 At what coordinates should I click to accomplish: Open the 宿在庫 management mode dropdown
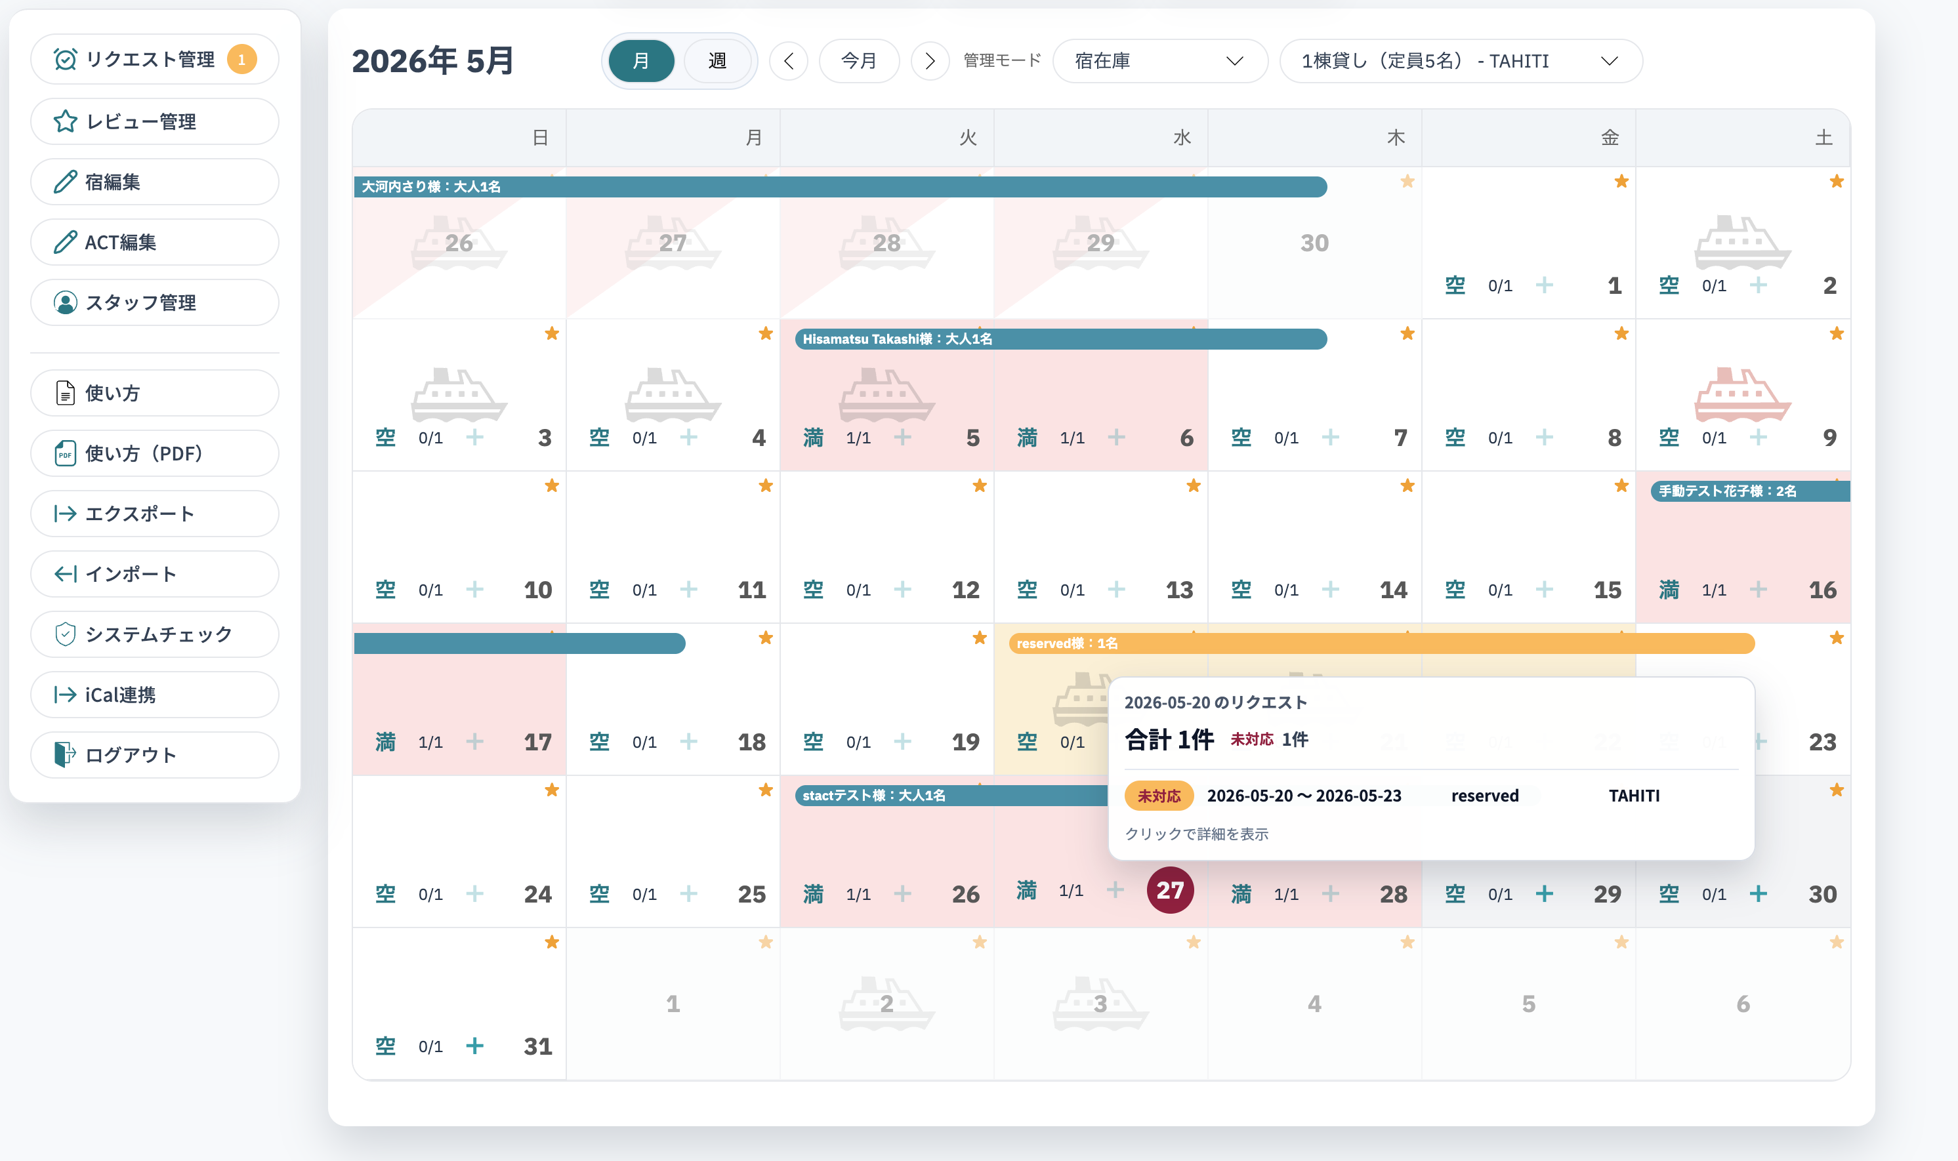tap(1160, 60)
